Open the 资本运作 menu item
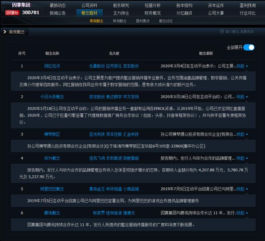The image size is (265, 241). coord(216,5)
